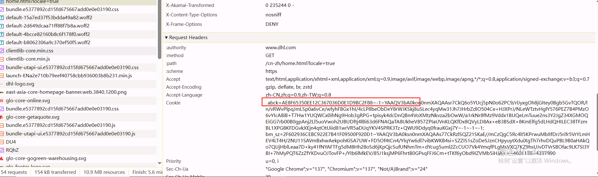598x177 pixels.
Task: Click the Cookie header name
Action: [x=173, y=103]
